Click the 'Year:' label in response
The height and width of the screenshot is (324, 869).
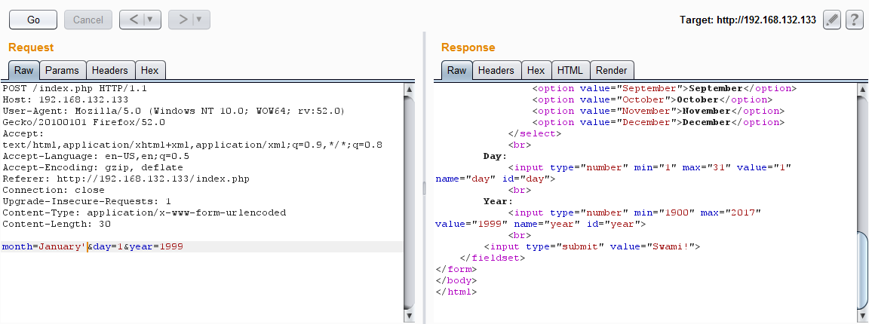tap(498, 201)
